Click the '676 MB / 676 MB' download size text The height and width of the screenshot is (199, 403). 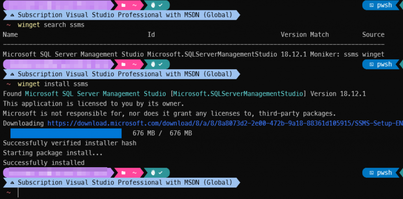(162, 133)
